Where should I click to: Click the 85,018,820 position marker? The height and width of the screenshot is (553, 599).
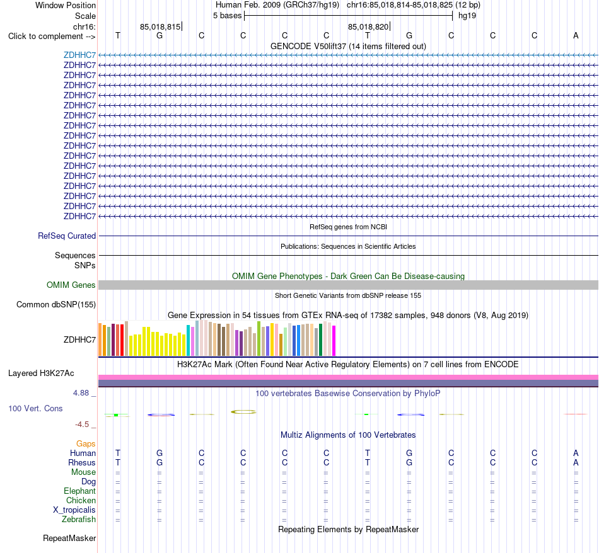tap(368, 26)
